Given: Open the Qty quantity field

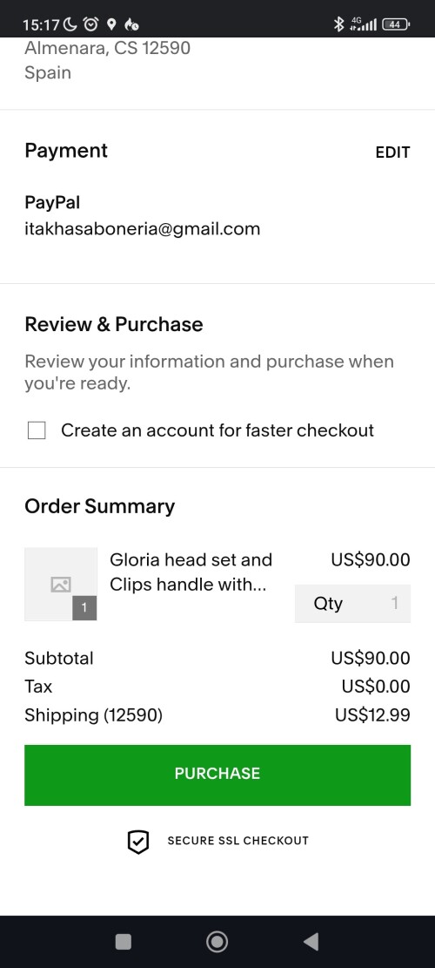Looking at the screenshot, I should 352,603.
